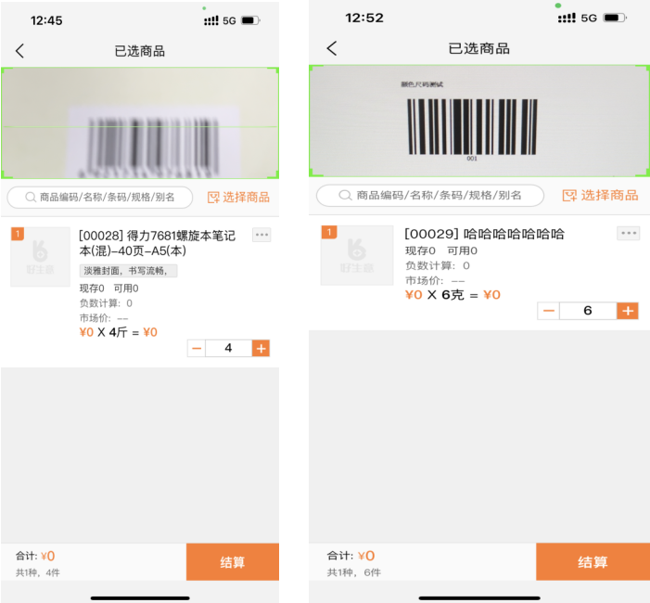Tap search magnifier icon on left screen

pyautogui.click(x=31, y=197)
